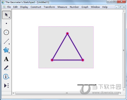Select the Straightedge segment tool

tap(6, 41)
